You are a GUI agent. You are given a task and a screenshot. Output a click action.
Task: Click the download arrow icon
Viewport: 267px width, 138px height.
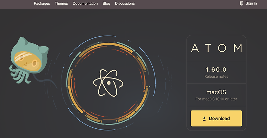(x=204, y=118)
